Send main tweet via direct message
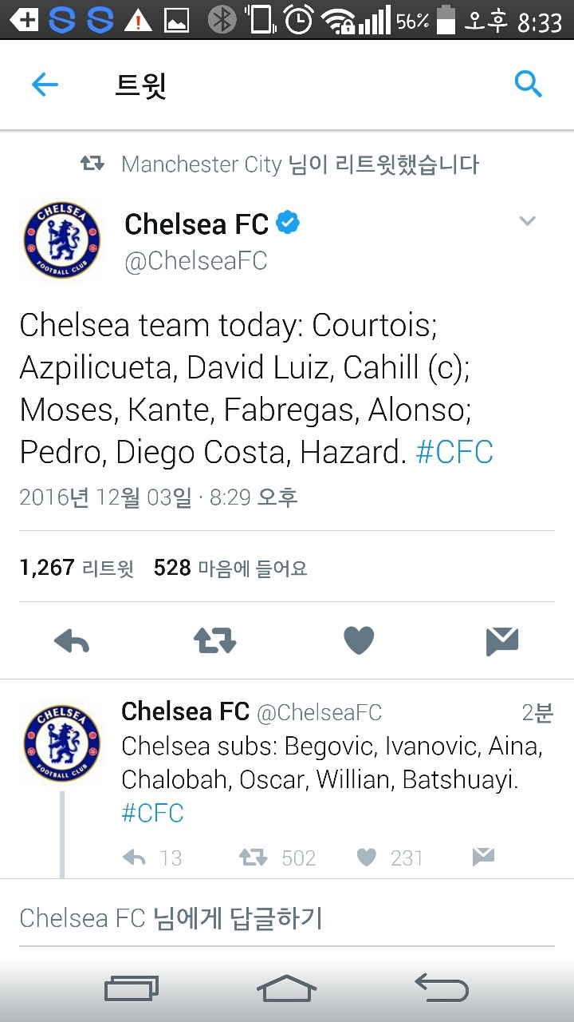Screen dimensions: 574x1022 pyautogui.click(x=501, y=641)
